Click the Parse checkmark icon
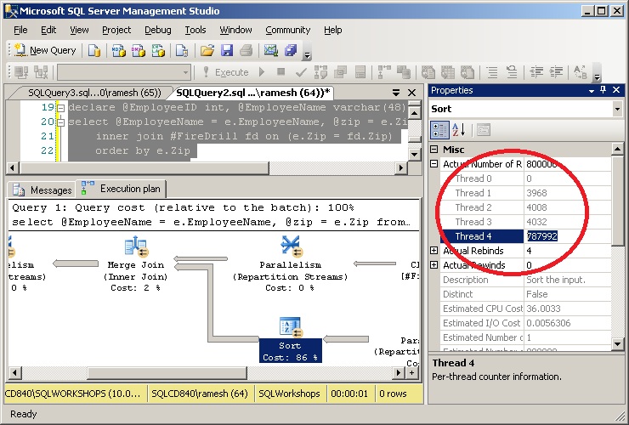This screenshot has height=425, width=629. click(x=301, y=72)
